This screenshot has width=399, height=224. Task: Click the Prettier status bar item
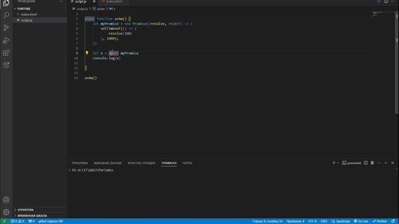click(380, 222)
